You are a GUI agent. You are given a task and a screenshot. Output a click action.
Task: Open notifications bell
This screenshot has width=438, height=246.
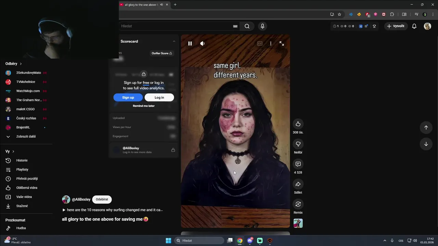[x=414, y=26]
